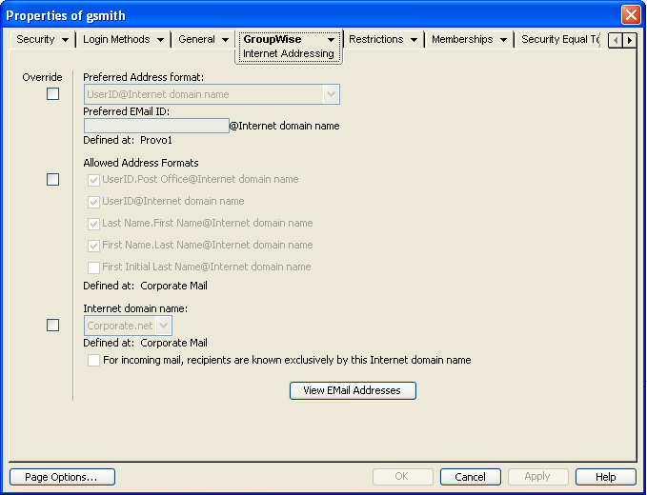Open the Restrictions tab
This screenshot has width=647, height=495.
pos(376,39)
